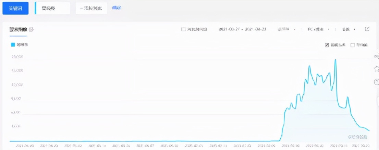
Task: Open the recent half-year time range dropdown
Action: click(286, 29)
